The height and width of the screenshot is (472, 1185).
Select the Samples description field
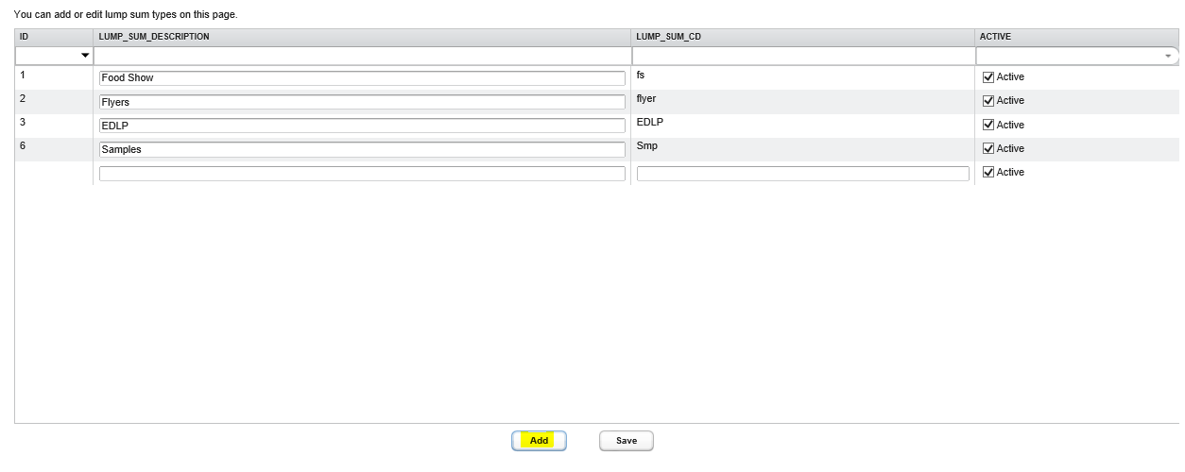tap(362, 149)
